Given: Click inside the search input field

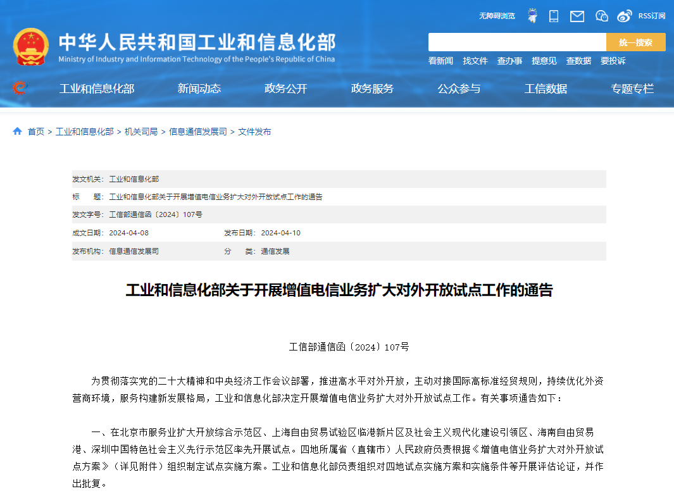Looking at the screenshot, I should coord(516,42).
